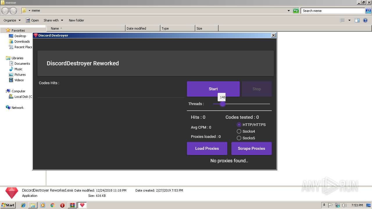The image size is (372, 209).
Task: Sort files by the Date modified column
Action: [x=143, y=28]
